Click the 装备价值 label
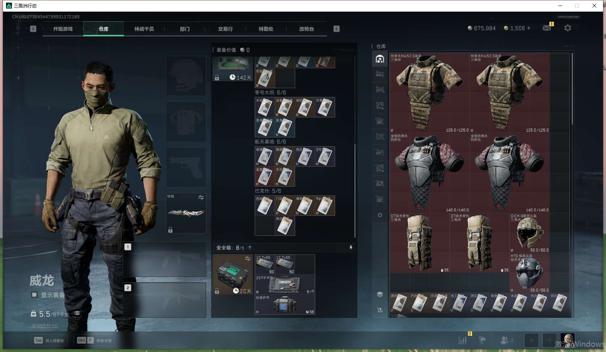The image size is (606, 352). click(x=226, y=50)
